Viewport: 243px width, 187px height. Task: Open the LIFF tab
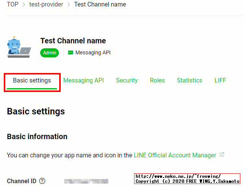(220, 81)
